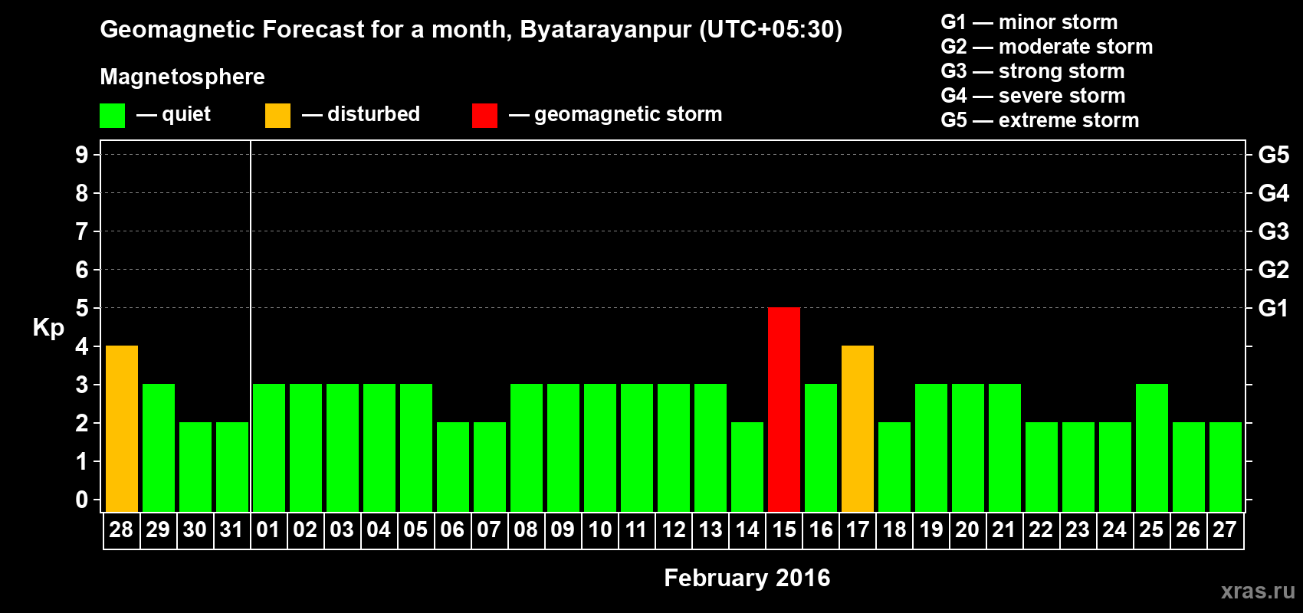1303x613 pixels.
Task: Click the G5 label on the right axis
Action: click(1274, 155)
